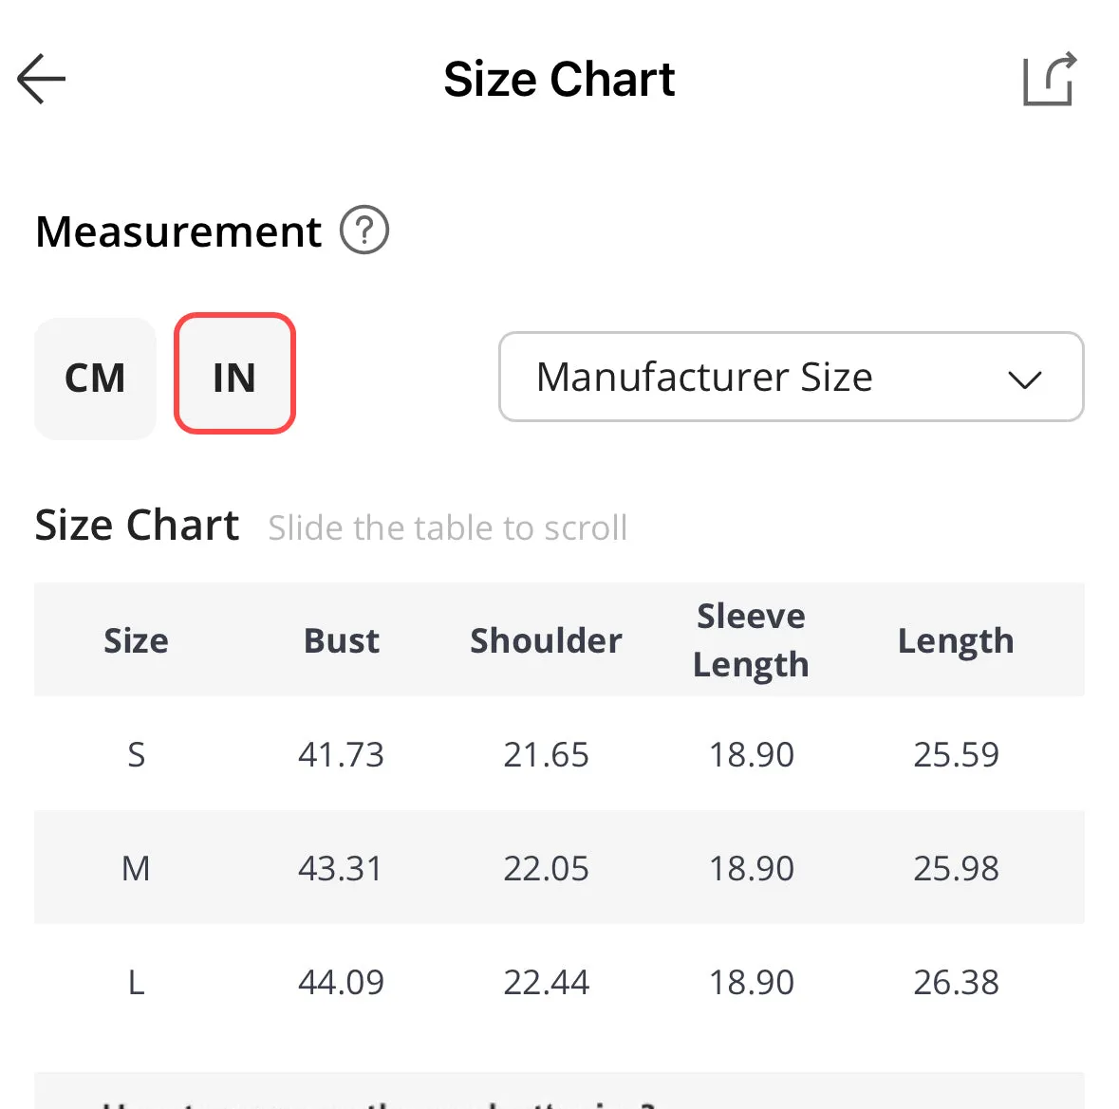Select the L size row label
Screen dimensions: 1119x1109
coord(137,983)
